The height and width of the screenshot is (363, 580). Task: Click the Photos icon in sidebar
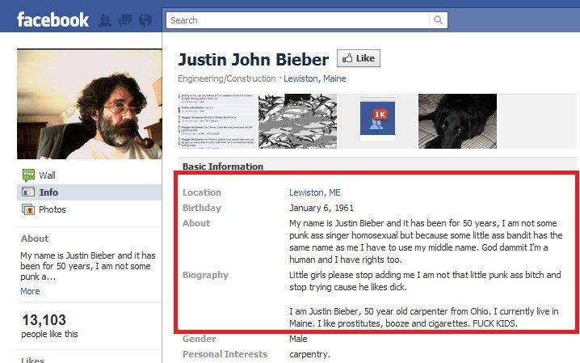[28, 209]
